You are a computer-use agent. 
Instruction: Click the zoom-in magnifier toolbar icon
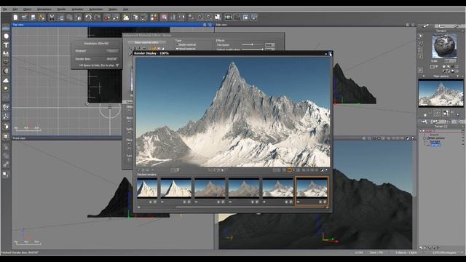click(x=200, y=17)
